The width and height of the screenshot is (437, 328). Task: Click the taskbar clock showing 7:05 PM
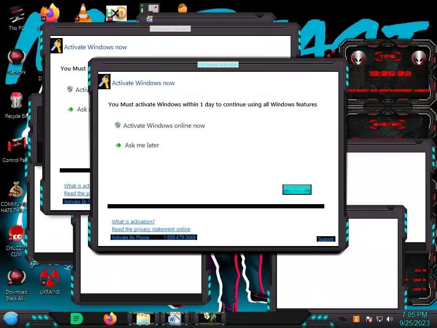[x=414, y=319]
